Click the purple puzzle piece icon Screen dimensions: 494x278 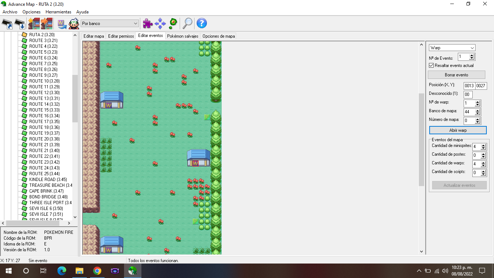[148, 24]
